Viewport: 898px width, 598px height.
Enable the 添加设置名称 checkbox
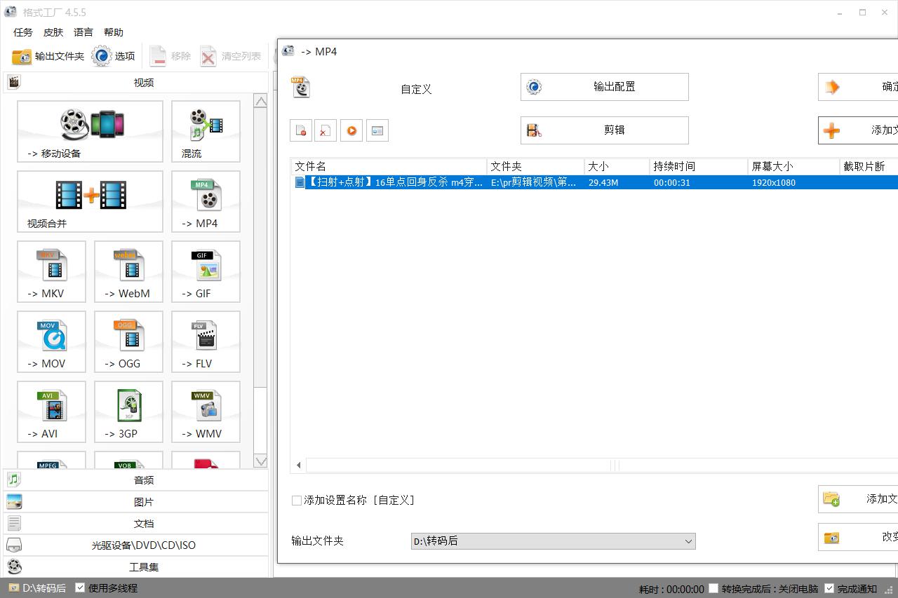pyautogui.click(x=297, y=501)
